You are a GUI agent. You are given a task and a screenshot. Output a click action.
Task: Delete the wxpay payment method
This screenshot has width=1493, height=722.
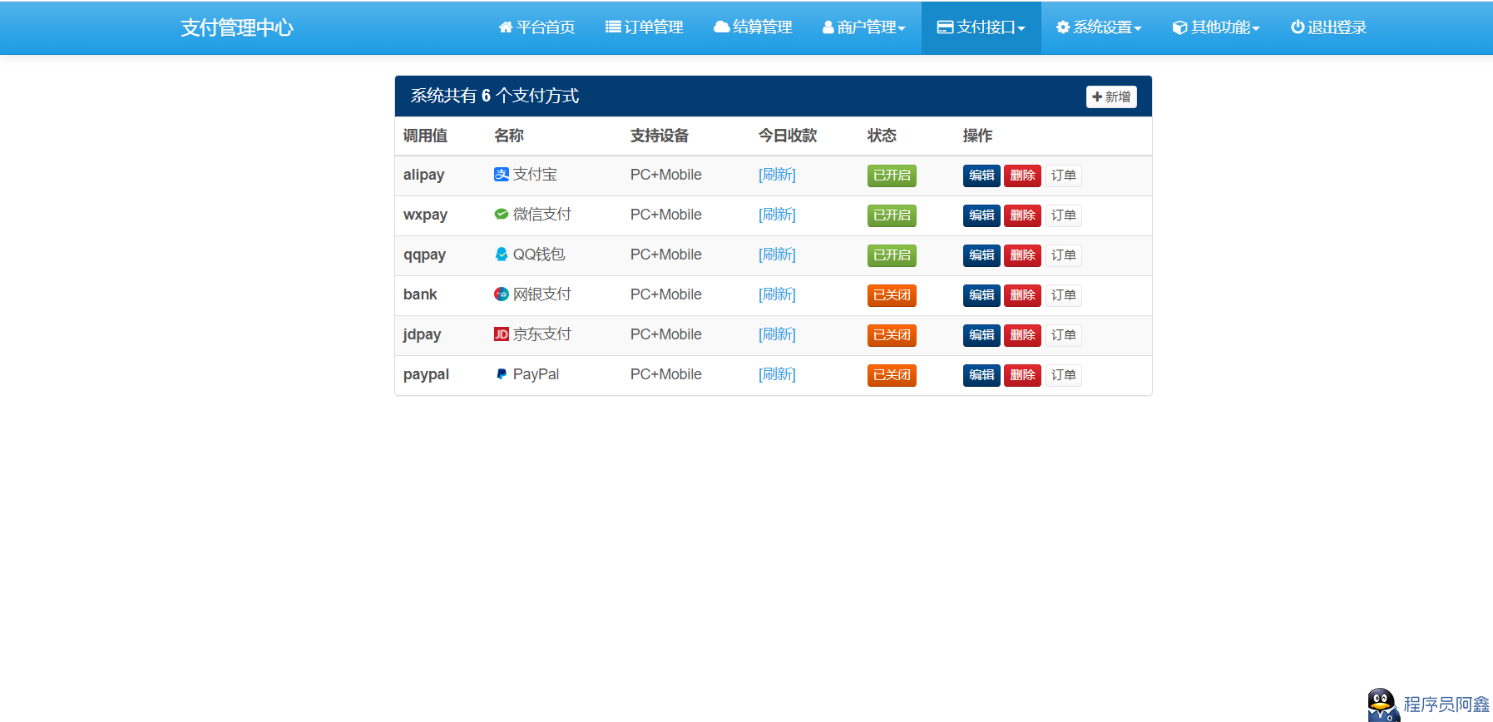1022,215
